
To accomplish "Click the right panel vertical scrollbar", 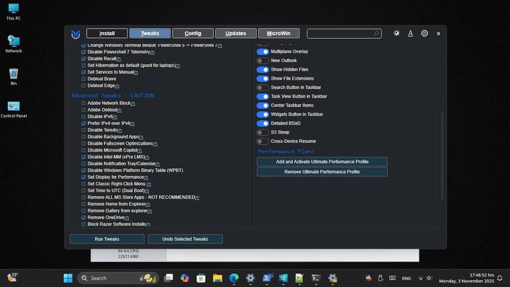I will [x=442, y=155].
